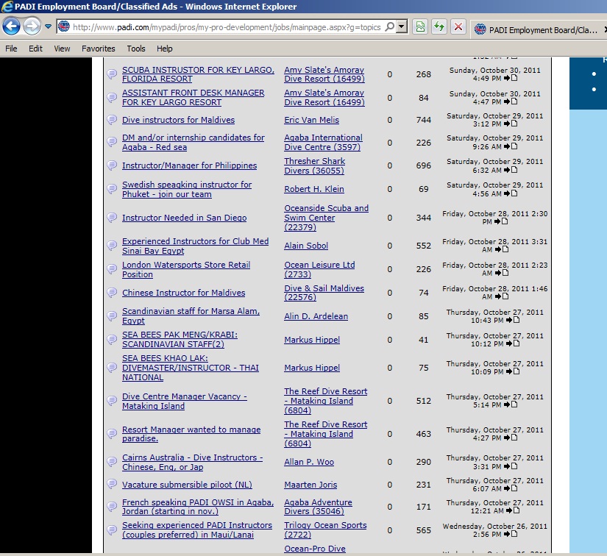The width and height of the screenshot is (607, 556).
Task: Open Dive & Sail Maldives (22576) profile
Action: click(x=324, y=293)
